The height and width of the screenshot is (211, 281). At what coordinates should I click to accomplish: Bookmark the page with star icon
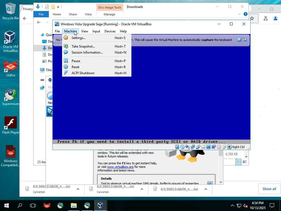pos(252,18)
